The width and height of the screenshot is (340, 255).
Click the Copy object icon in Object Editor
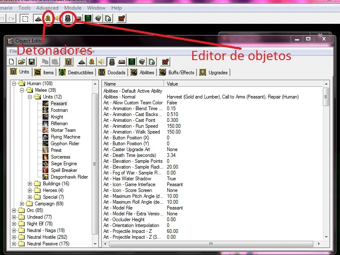coord(45,62)
